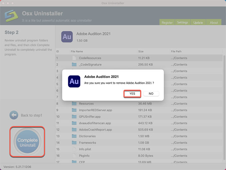Click the 505.69 KB size value
The height and width of the screenshot is (170, 226).
pyautogui.click(x=146, y=130)
